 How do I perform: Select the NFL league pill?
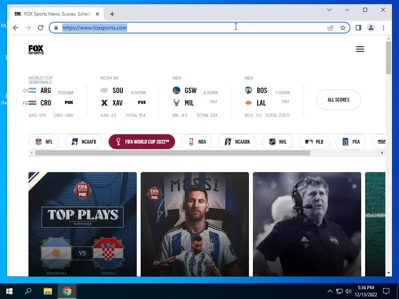44,142
